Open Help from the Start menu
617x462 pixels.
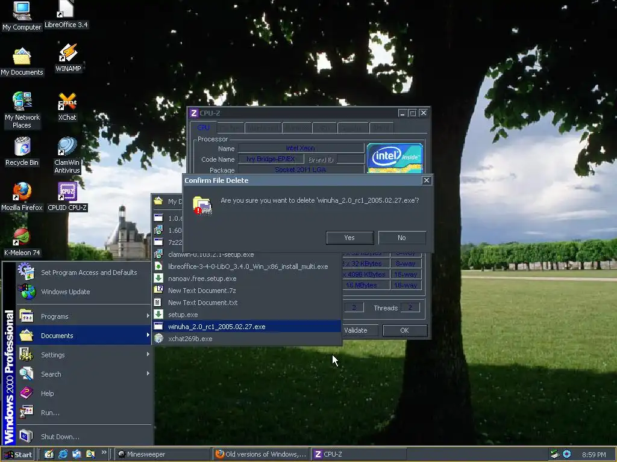[83, 393]
